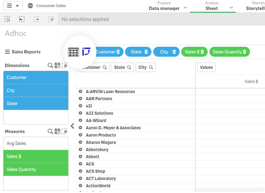Click the Values header button
The width and height of the screenshot is (265, 193).
(x=206, y=67)
